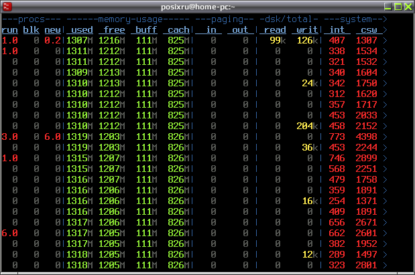Viewport: 415px width, 275px height.
Task: Click the 'procs' group header
Action: 32,19
